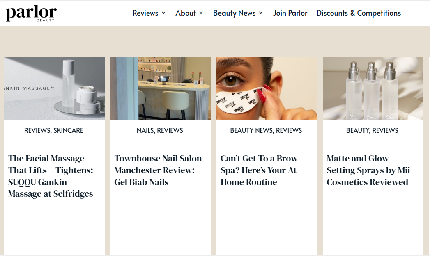The image size is (430, 256).
Task: Select REVIEWS category on Townhouse card
Action: coord(170,131)
